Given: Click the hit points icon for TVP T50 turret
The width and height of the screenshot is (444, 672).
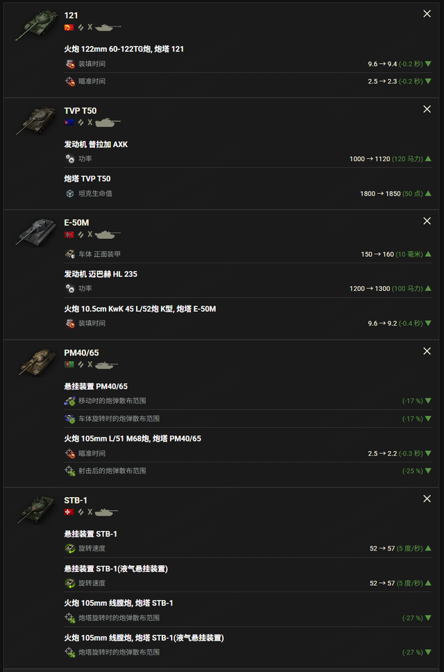Looking at the screenshot, I should pos(70,194).
